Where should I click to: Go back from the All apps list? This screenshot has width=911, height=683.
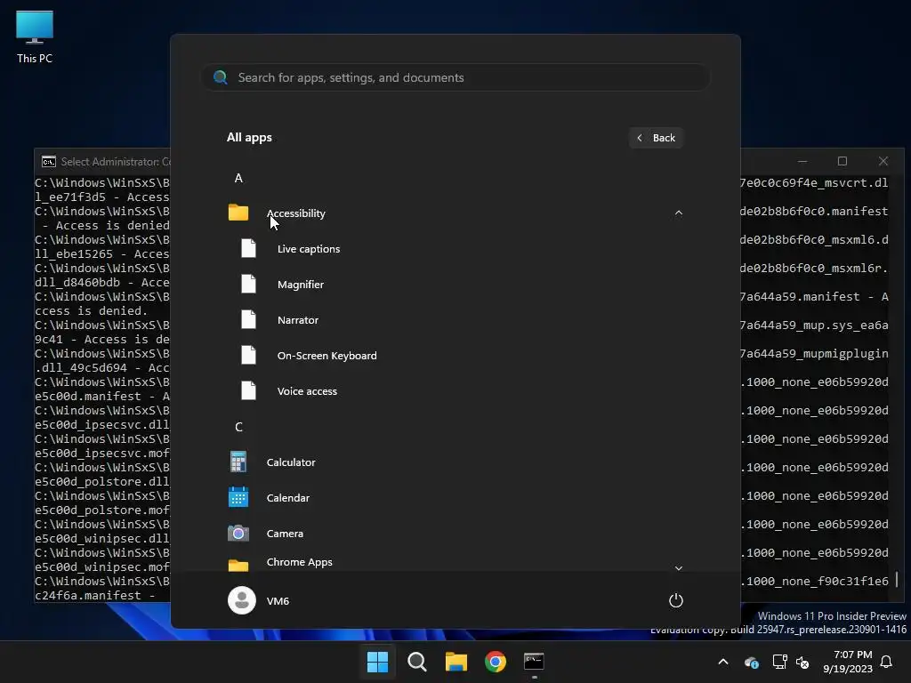click(656, 138)
